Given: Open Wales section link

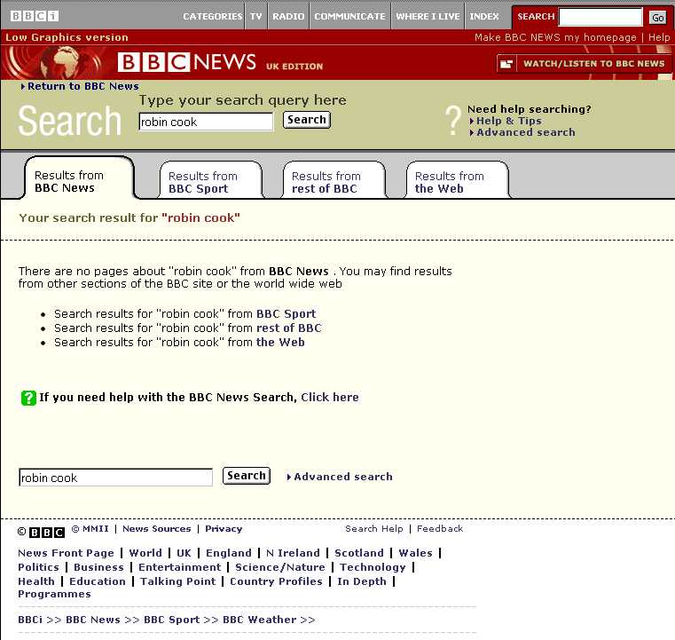Looking at the screenshot, I should point(415,553).
